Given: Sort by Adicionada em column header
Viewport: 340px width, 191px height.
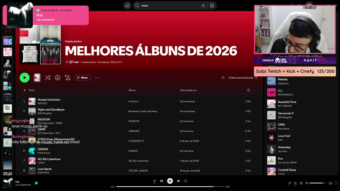Looking at the screenshot, I should 188,90.
